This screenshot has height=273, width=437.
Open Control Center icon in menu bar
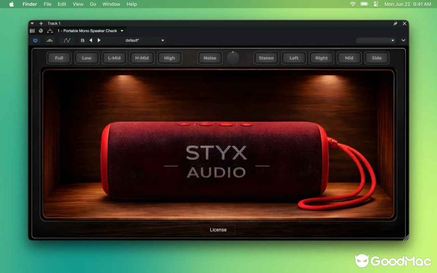click(376, 4)
